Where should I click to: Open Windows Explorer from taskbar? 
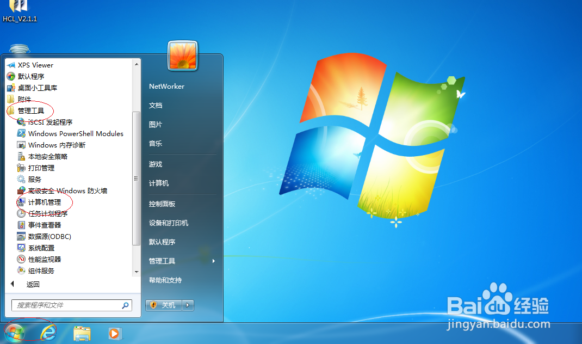(x=82, y=334)
